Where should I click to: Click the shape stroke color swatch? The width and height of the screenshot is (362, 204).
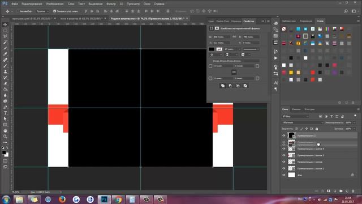219,49
